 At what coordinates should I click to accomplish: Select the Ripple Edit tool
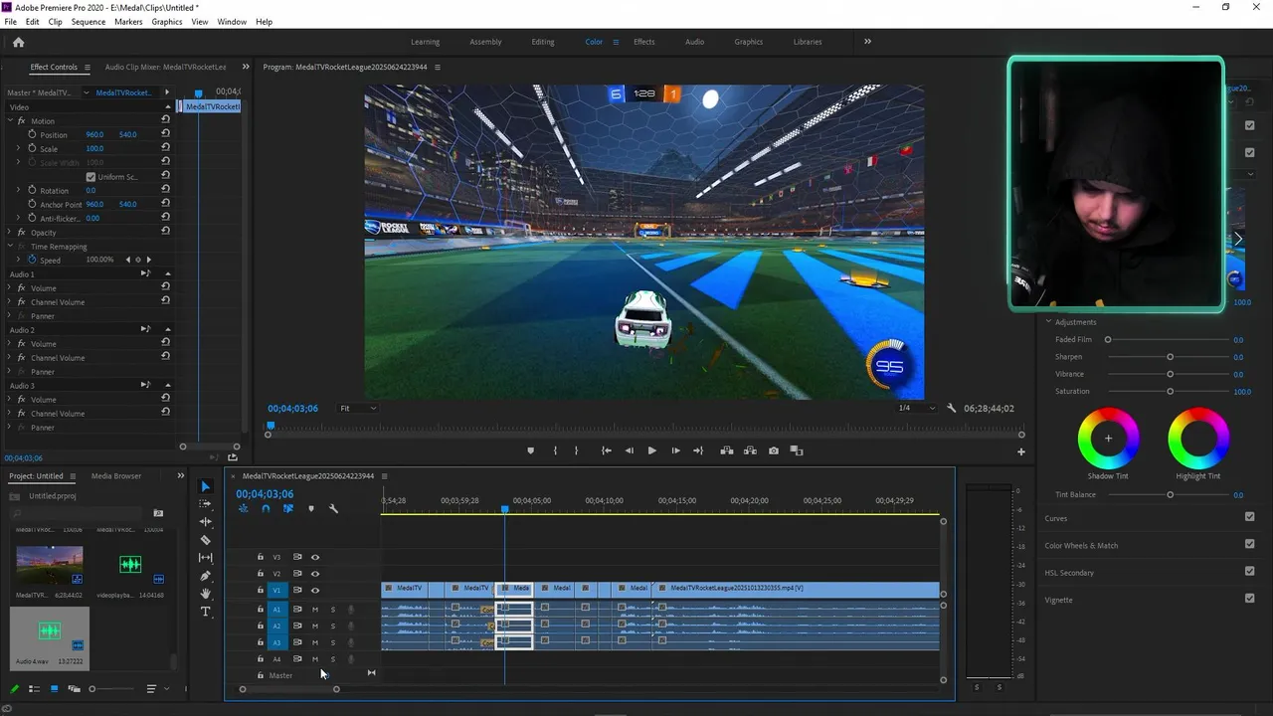tap(206, 521)
